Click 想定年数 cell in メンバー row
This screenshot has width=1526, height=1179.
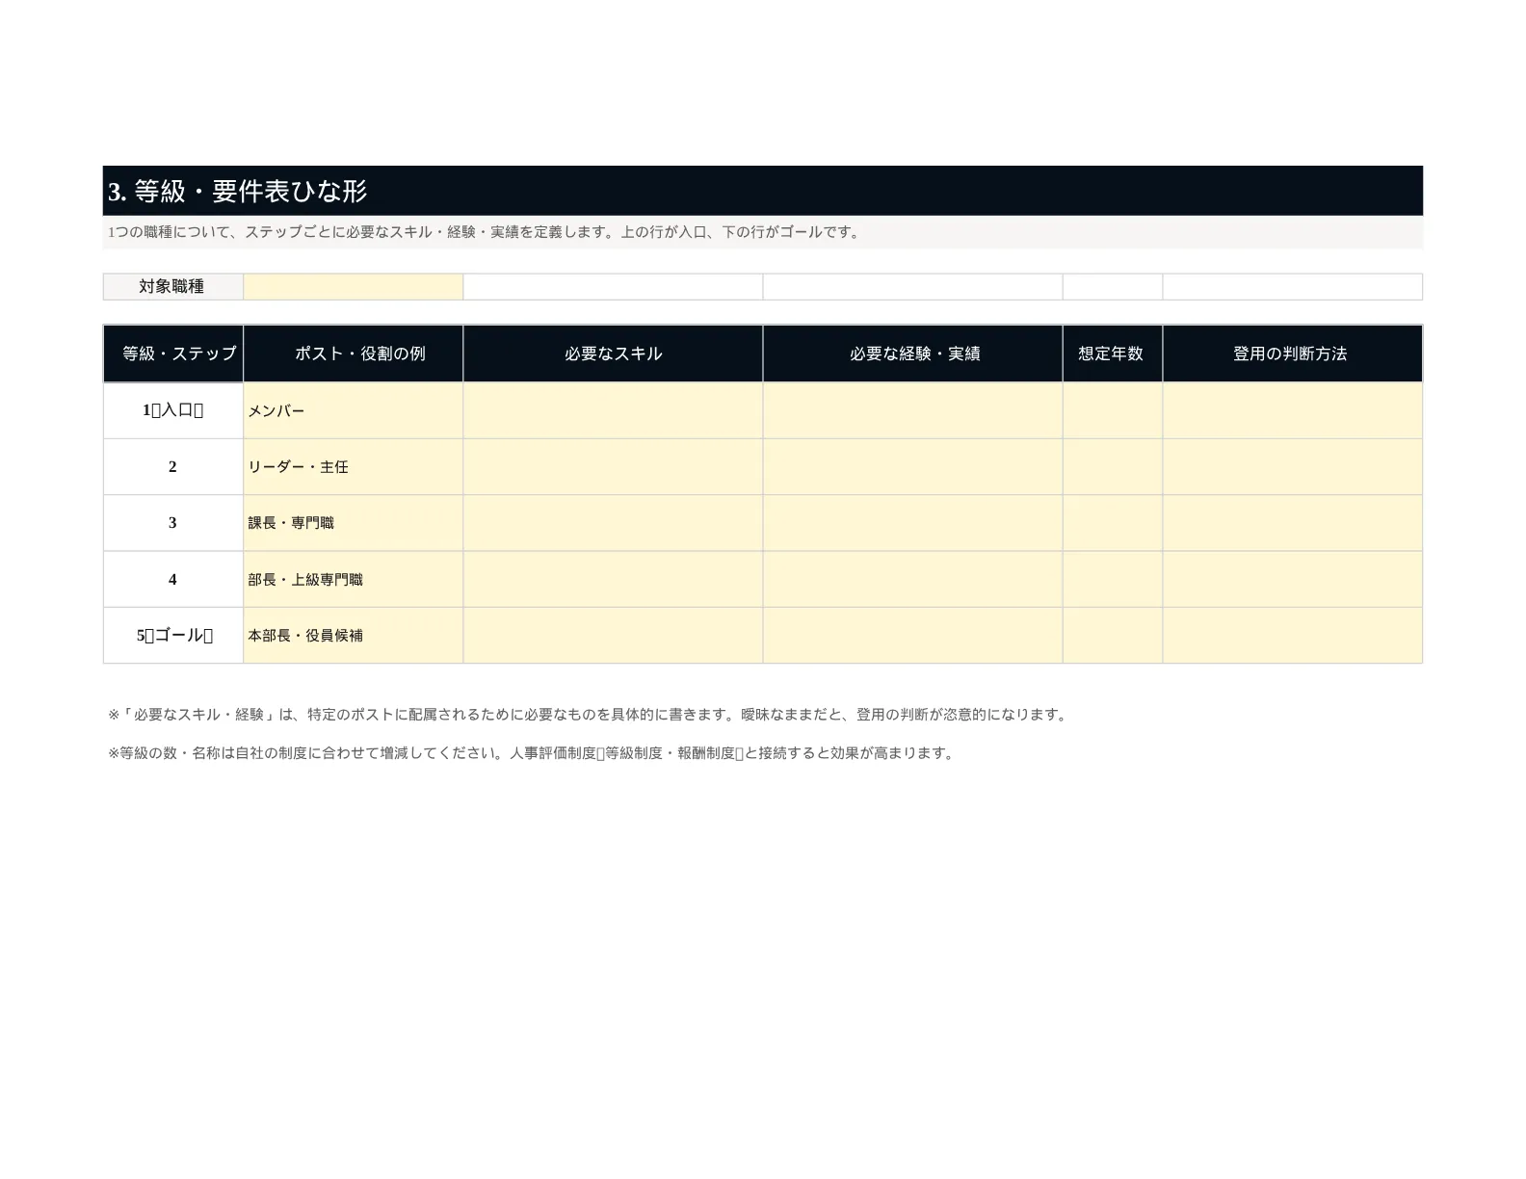tap(1112, 410)
